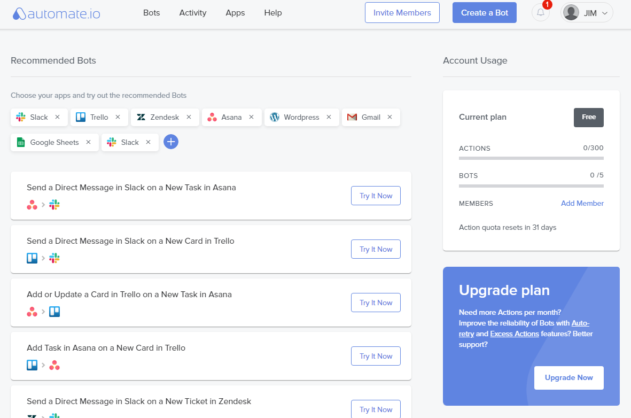
Task: Click Create a Bot button
Action: point(485,12)
